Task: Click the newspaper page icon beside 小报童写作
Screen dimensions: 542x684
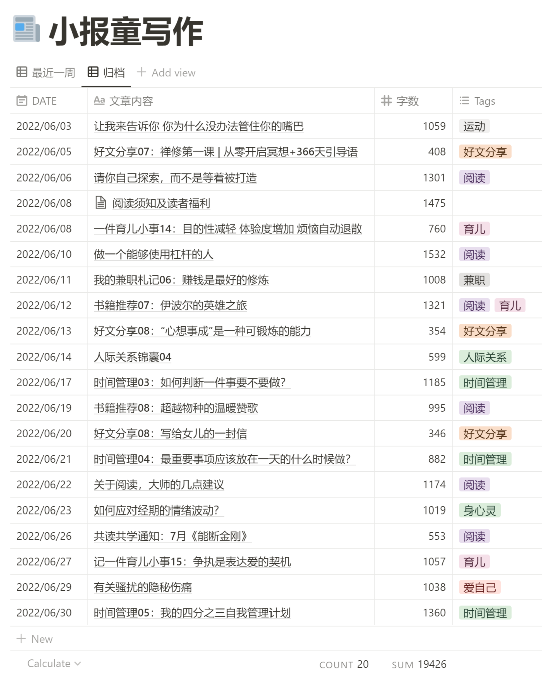Action: click(26, 29)
